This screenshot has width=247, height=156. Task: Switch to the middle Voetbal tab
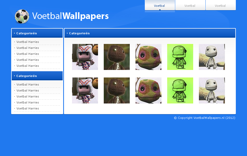(190, 5)
